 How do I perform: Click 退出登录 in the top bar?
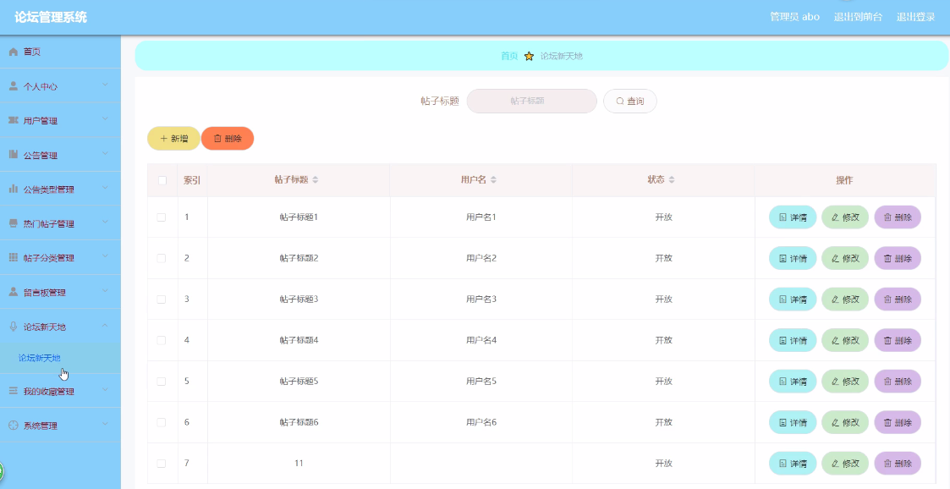pos(915,17)
